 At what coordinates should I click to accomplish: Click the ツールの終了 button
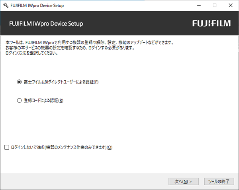click(219, 182)
